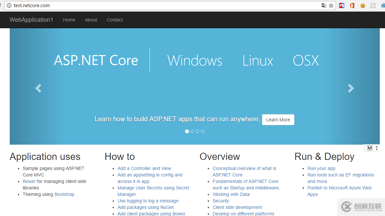Screen dimensions: 385x216
Task: Select the first carousel indicator dot
Action: (x=187, y=131)
